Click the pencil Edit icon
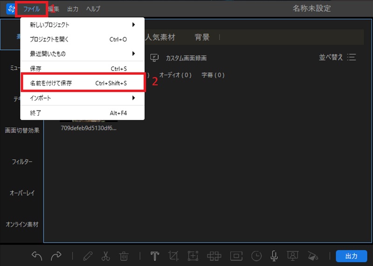The width and height of the screenshot is (373, 266). (88, 256)
